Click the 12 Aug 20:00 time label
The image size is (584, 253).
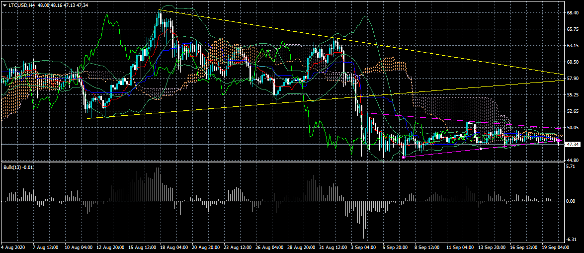(x=111, y=247)
